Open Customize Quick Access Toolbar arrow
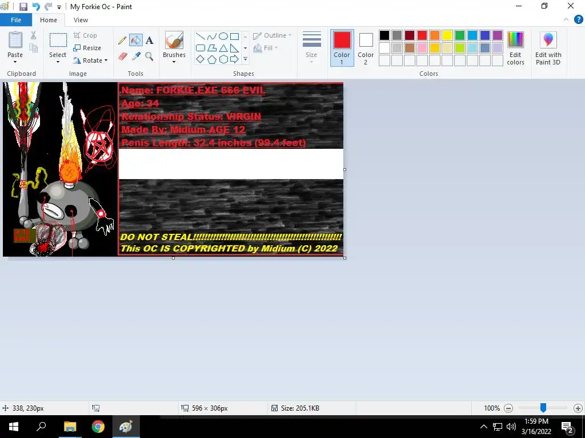Viewport: 585px width, 438px height. (59, 7)
